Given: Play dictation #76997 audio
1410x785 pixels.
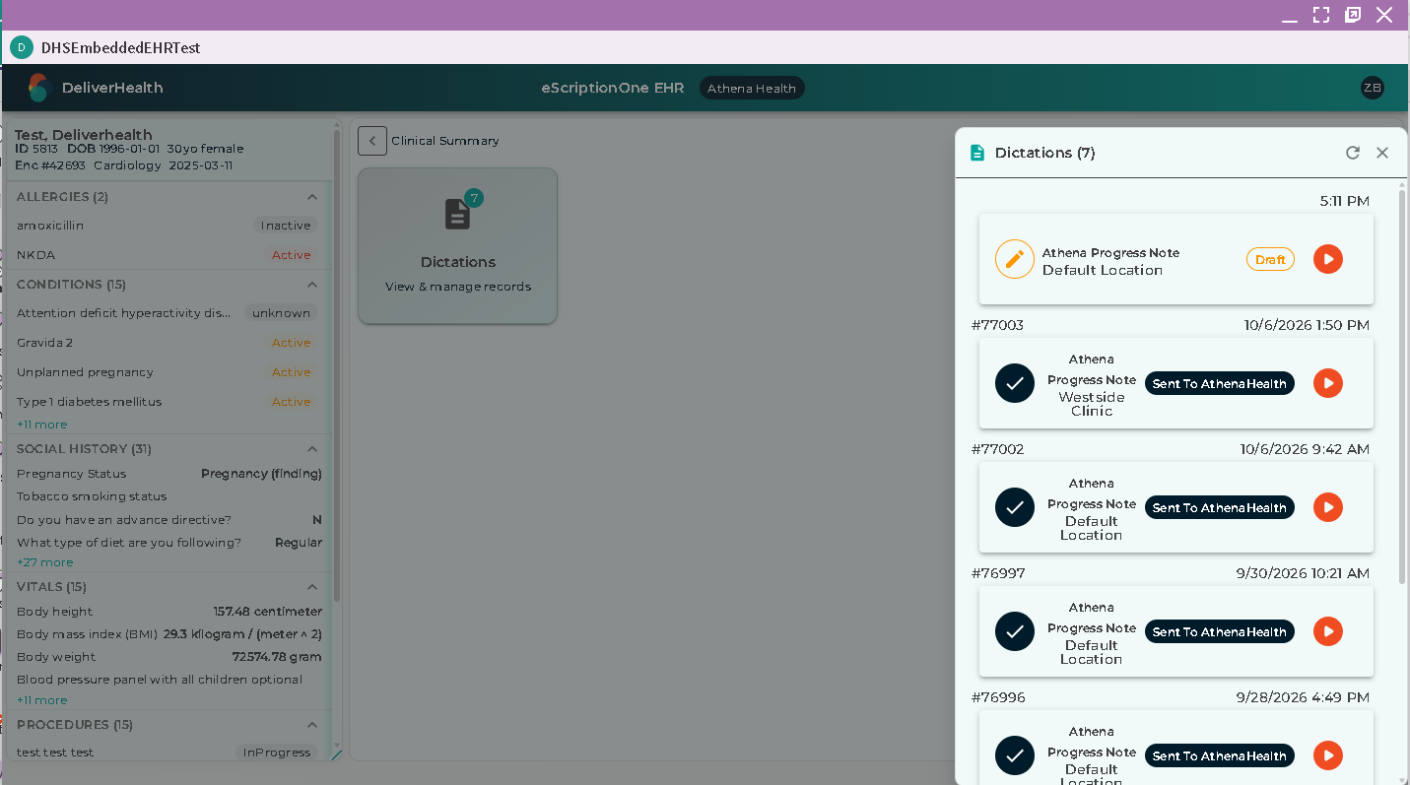Looking at the screenshot, I should coord(1328,631).
